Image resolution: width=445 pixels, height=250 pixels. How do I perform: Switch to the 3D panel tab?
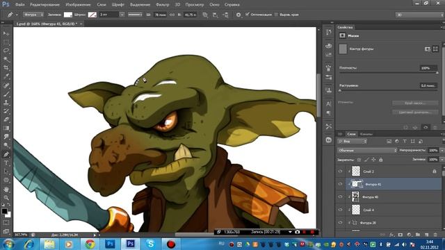click(x=340, y=134)
